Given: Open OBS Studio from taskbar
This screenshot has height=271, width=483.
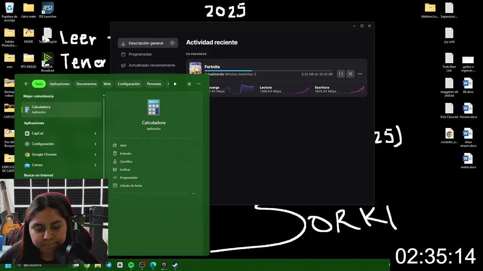Looking at the screenshot, I should (142, 265).
